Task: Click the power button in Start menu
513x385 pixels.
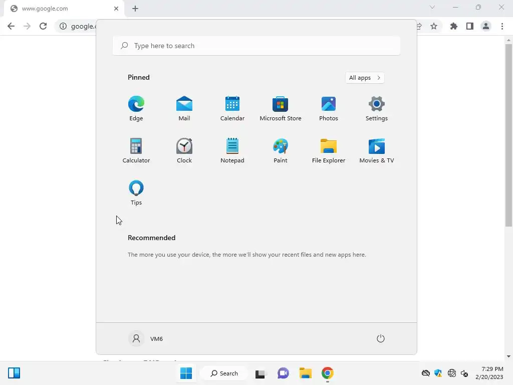Action: coord(381,338)
